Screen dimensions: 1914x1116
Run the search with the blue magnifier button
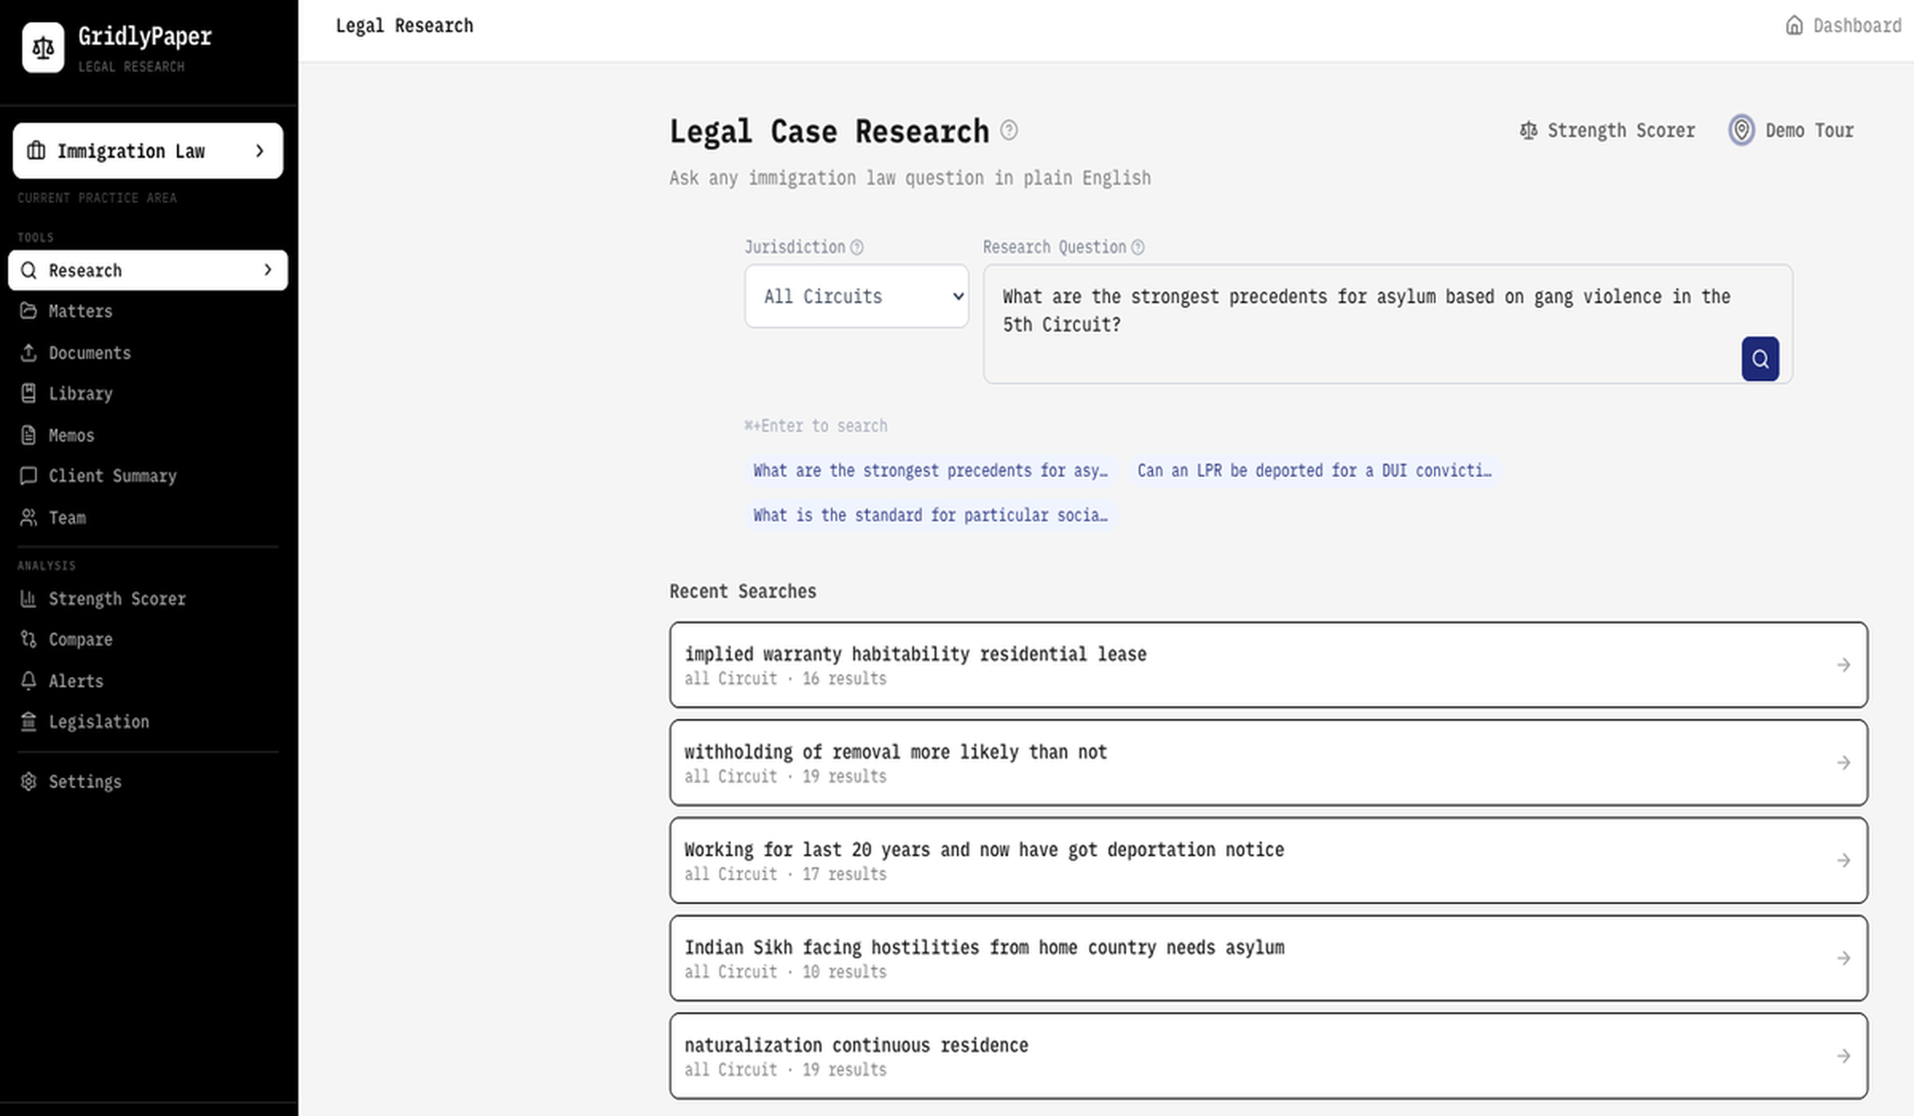click(x=1760, y=359)
